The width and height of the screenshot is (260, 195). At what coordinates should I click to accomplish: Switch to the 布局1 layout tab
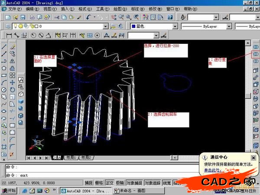click(71, 158)
